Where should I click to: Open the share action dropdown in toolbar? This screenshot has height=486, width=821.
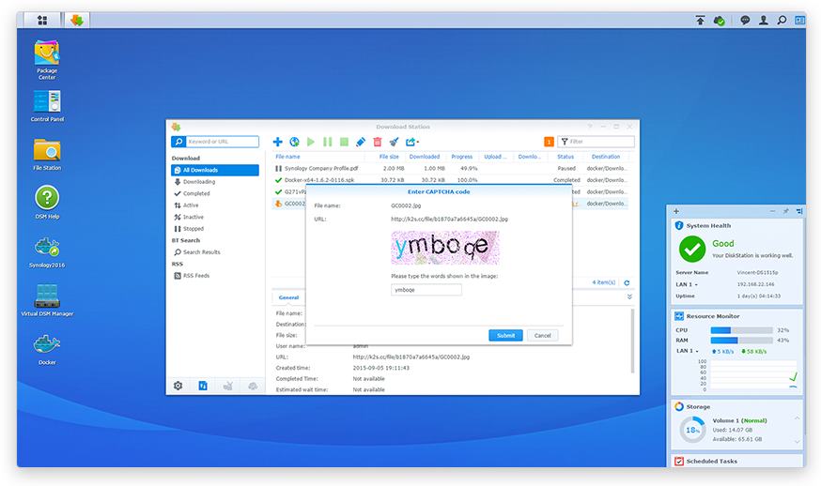coord(412,142)
